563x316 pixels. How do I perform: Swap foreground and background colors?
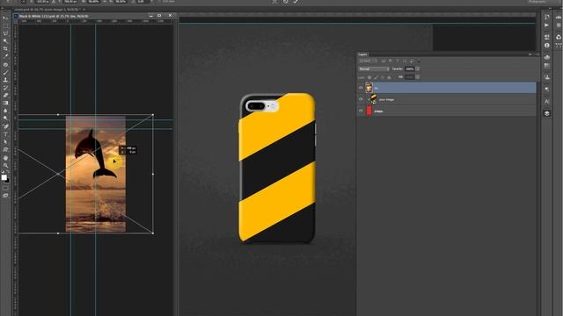pos(8,173)
